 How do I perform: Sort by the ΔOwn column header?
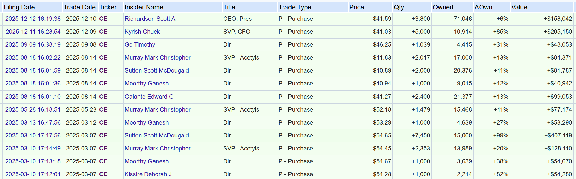click(x=483, y=7)
